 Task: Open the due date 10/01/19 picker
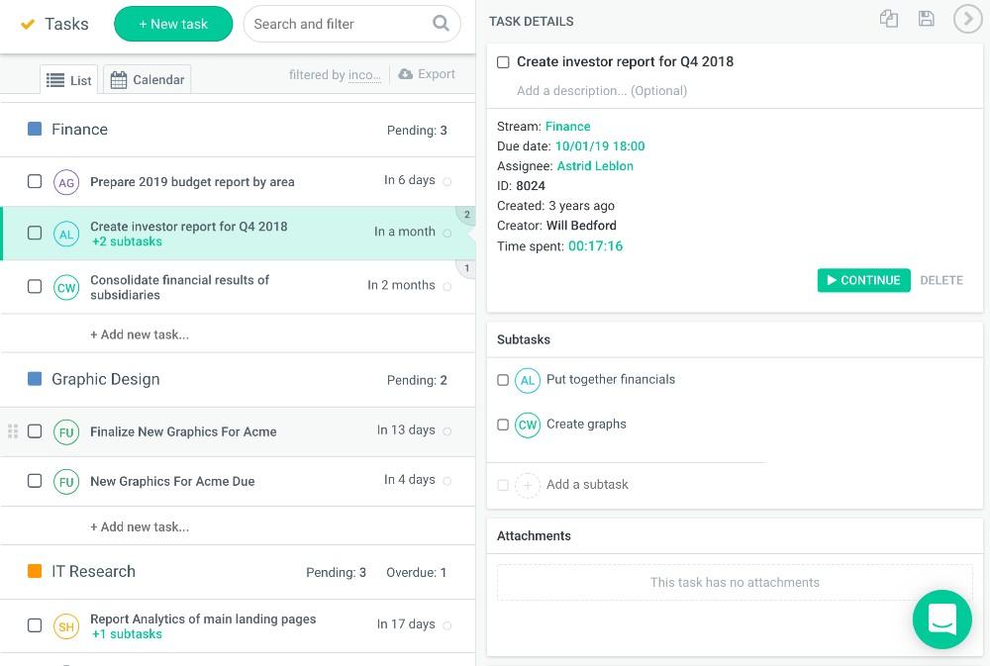tap(599, 146)
